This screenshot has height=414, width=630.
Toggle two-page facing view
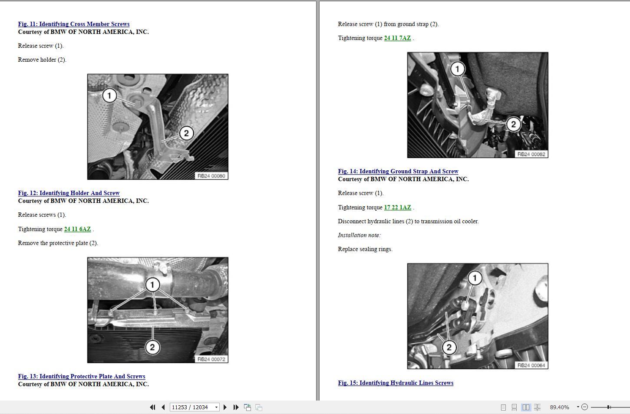[526, 407]
